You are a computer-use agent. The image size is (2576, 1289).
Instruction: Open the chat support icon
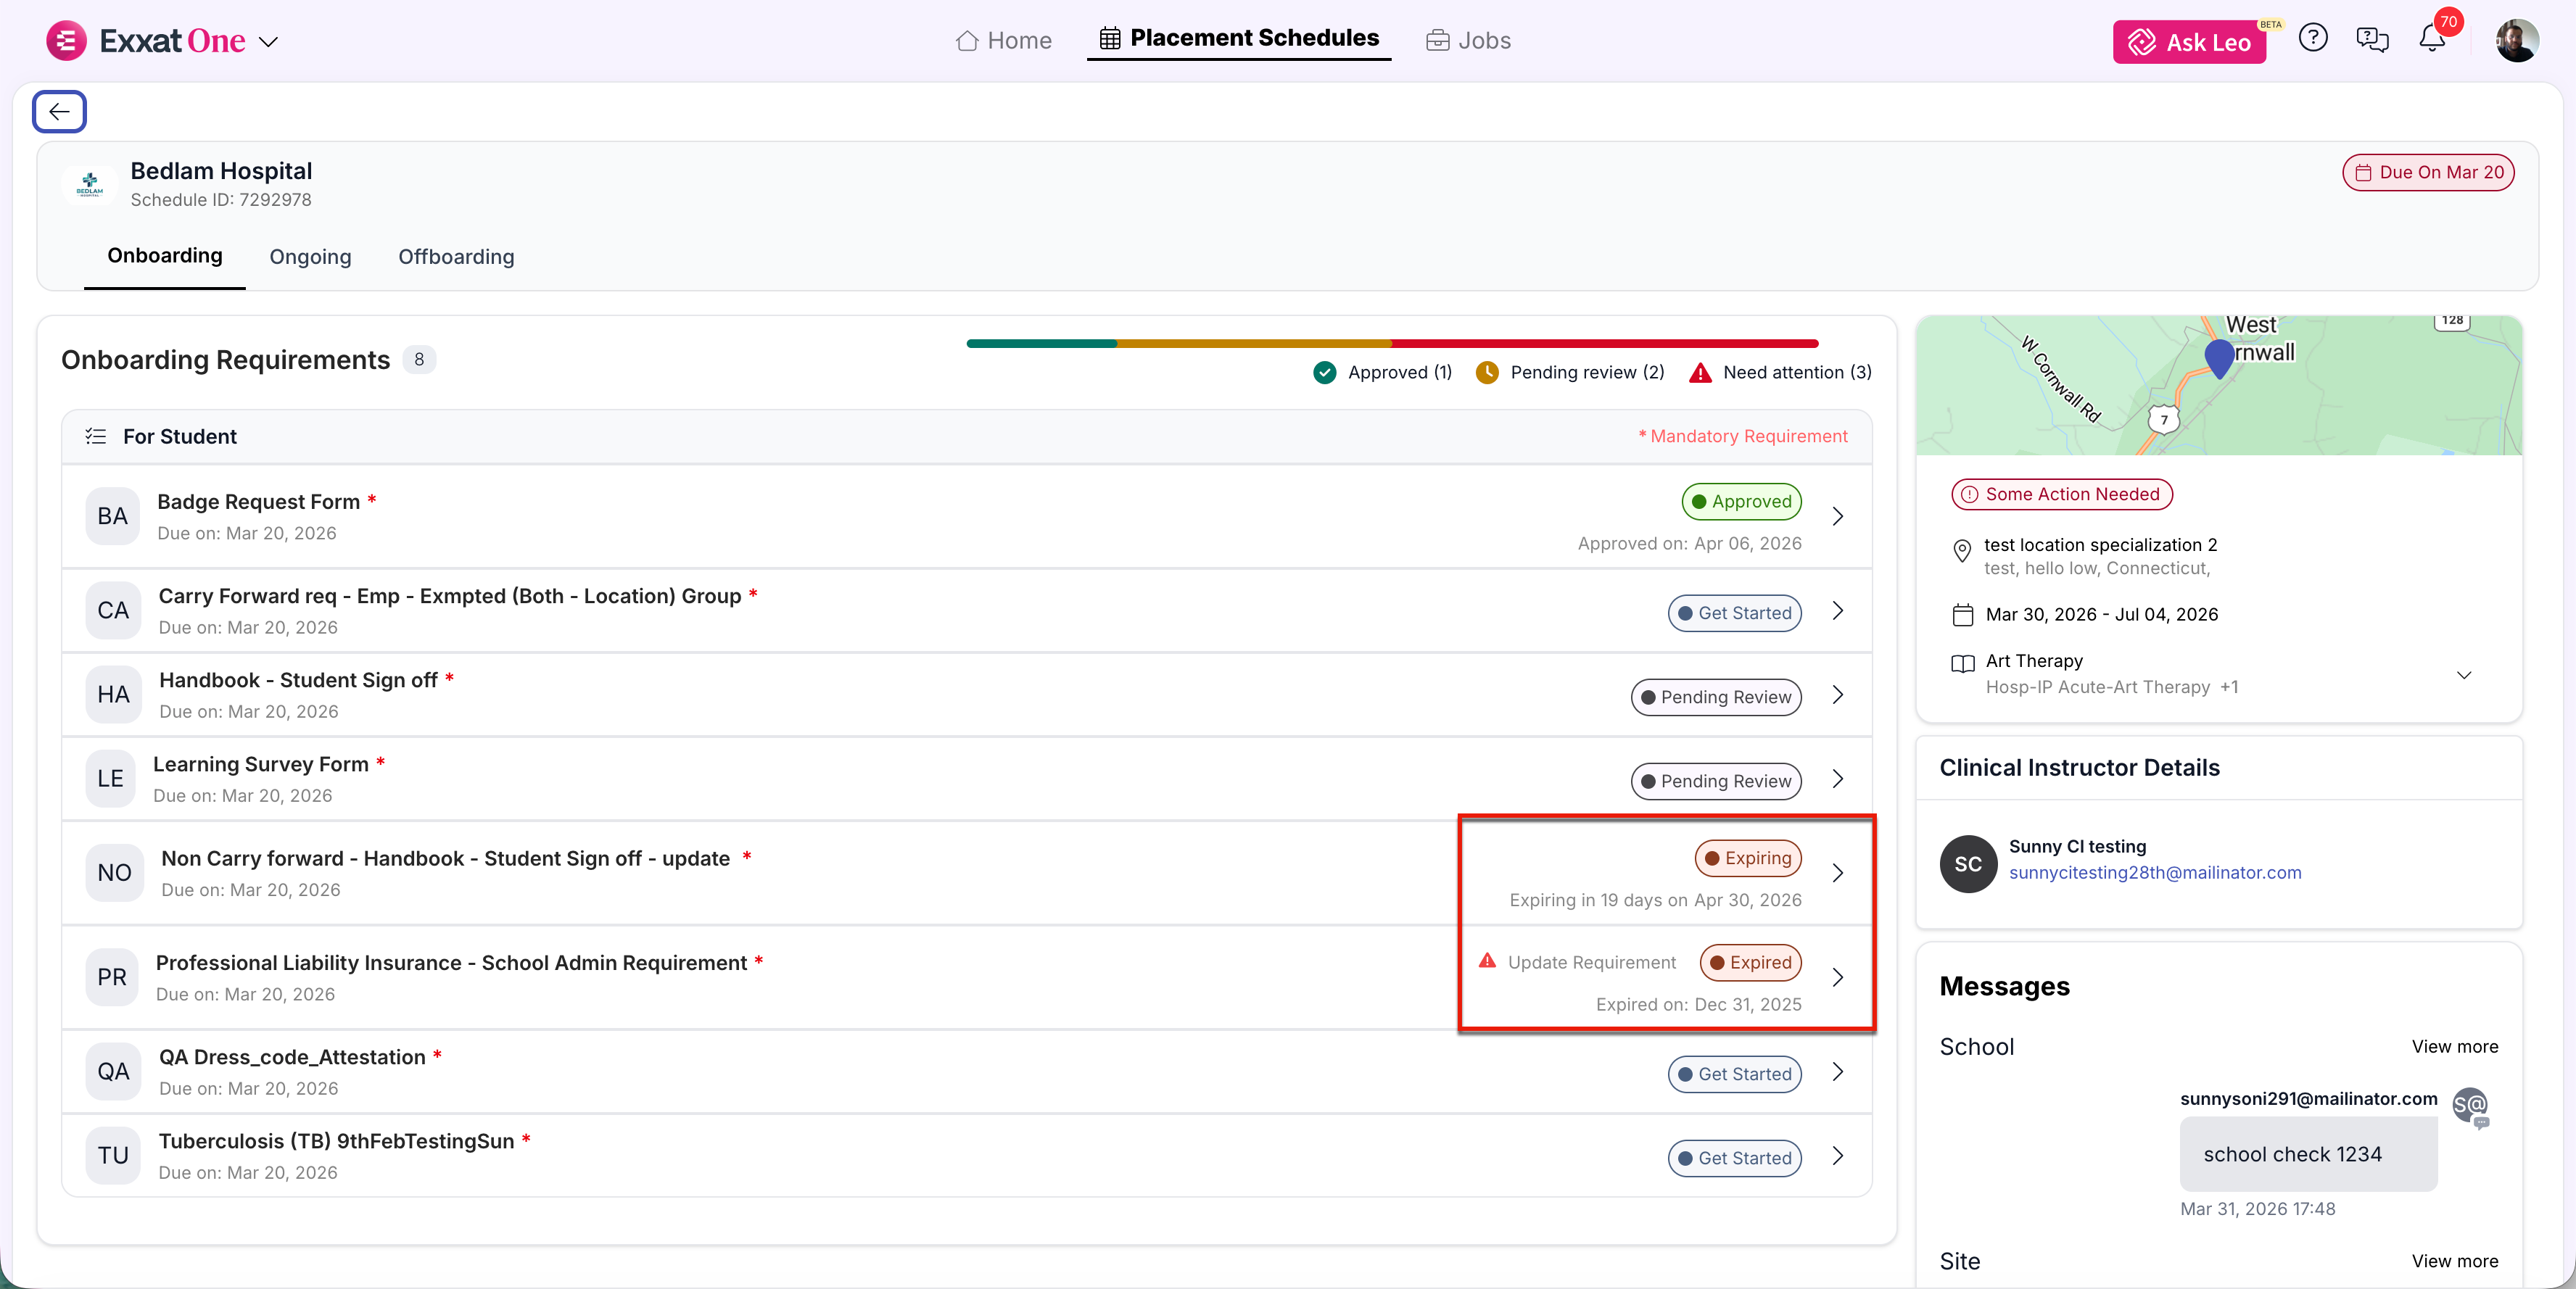pos(2372,40)
